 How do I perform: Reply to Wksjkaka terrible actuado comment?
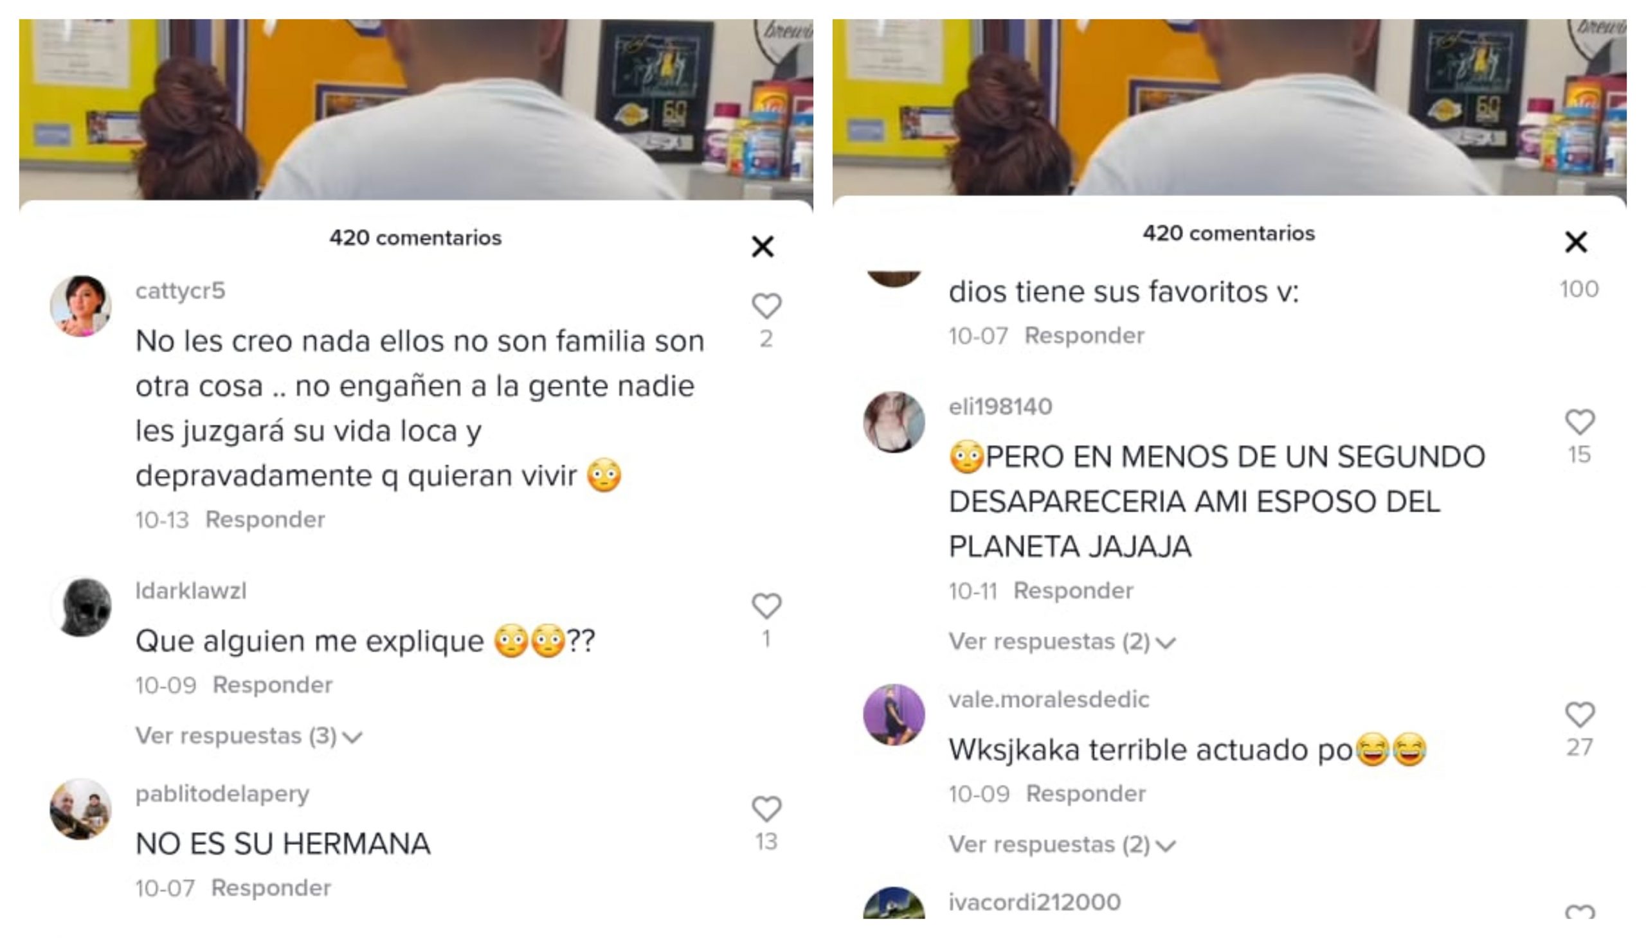[1086, 793]
